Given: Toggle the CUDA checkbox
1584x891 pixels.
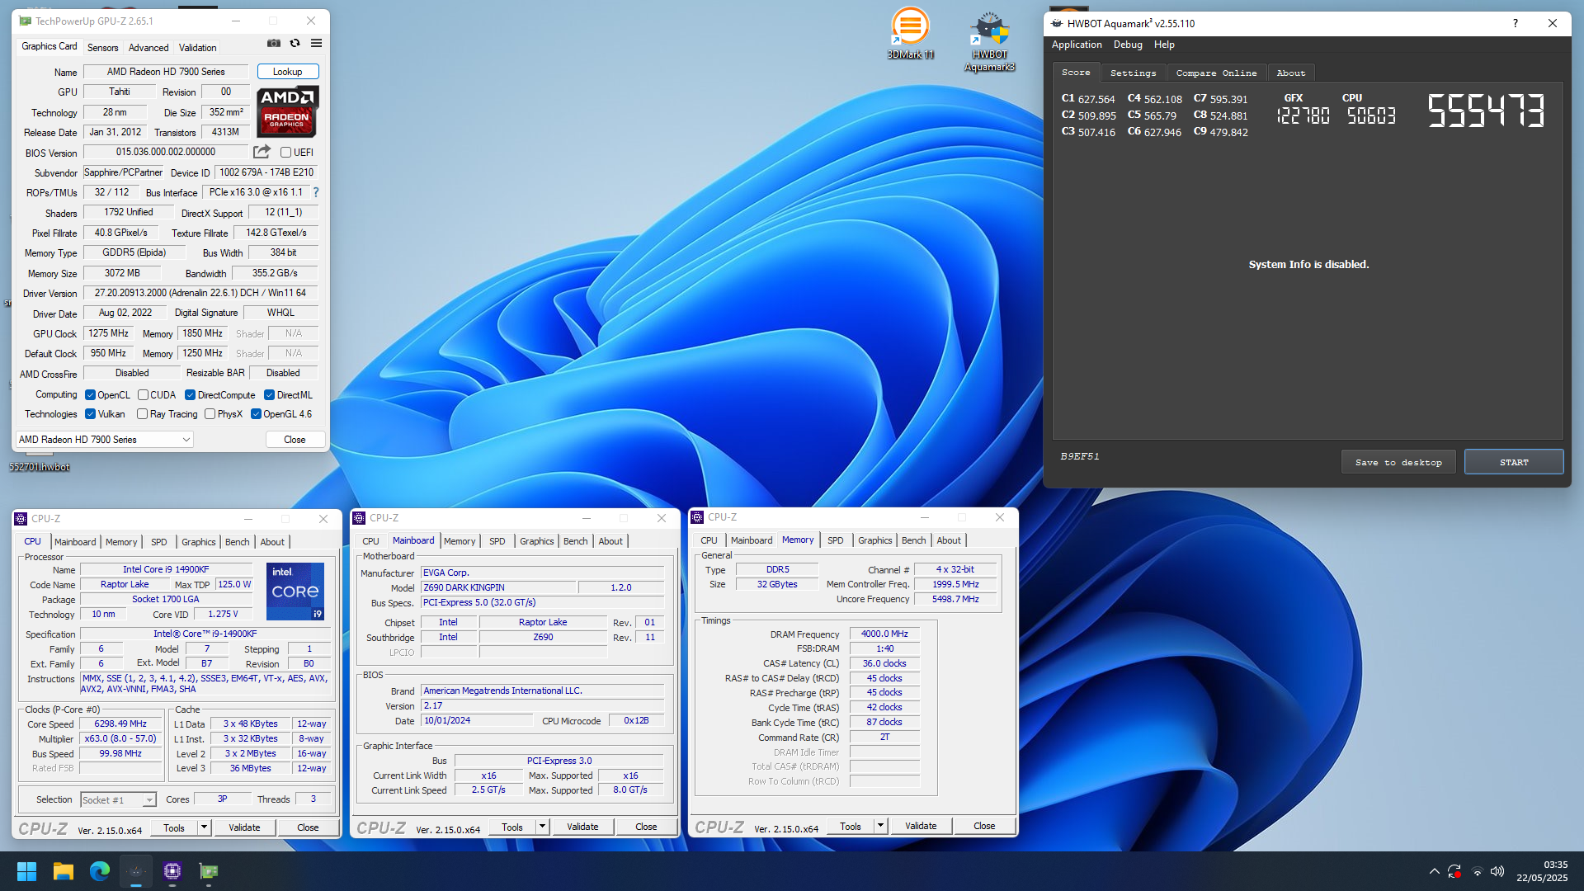Looking at the screenshot, I should (x=143, y=395).
